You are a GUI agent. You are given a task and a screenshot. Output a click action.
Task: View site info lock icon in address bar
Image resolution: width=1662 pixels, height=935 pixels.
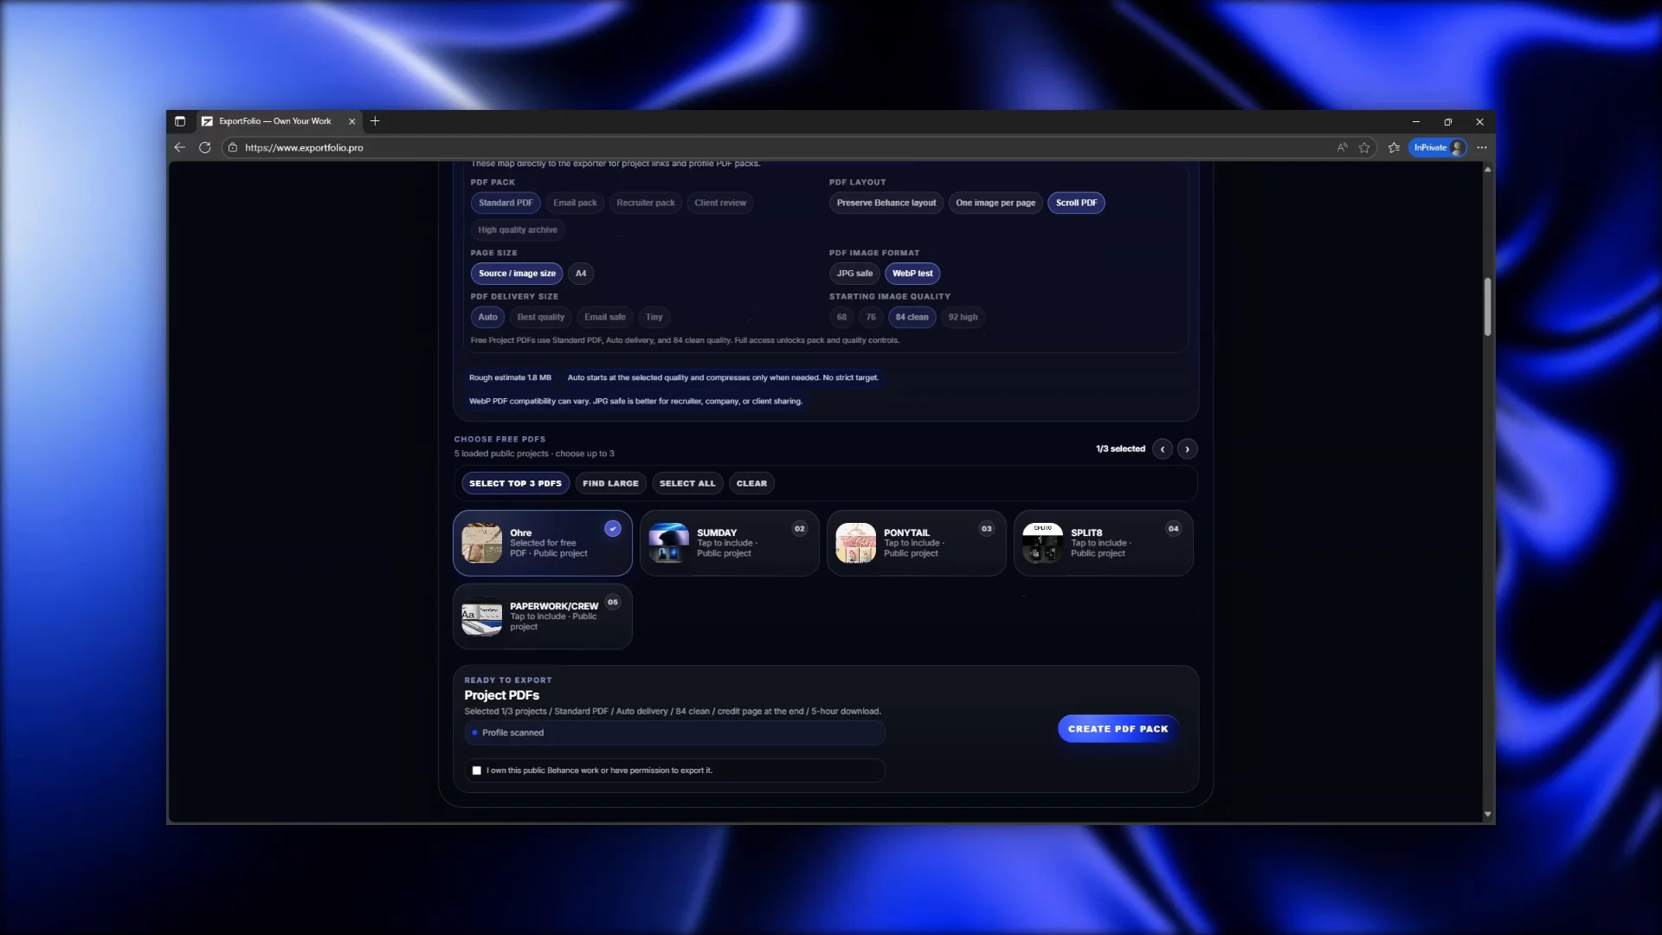click(x=233, y=148)
